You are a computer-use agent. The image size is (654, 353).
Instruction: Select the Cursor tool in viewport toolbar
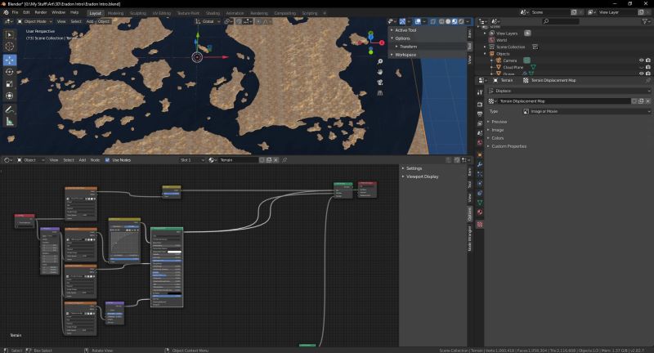click(10, 47)
